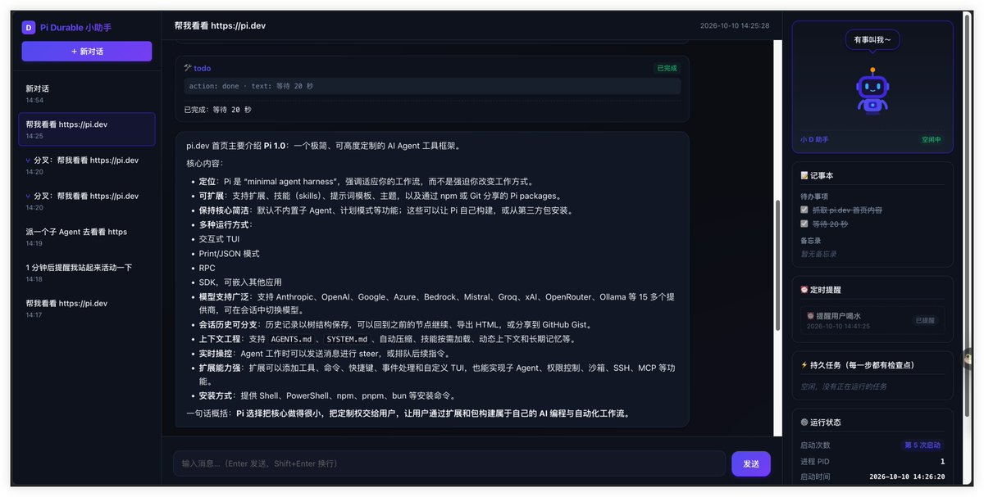Screen dimensions: 984x497
Task: Click the 运行状态 status icon
Action: click(804, 422)
